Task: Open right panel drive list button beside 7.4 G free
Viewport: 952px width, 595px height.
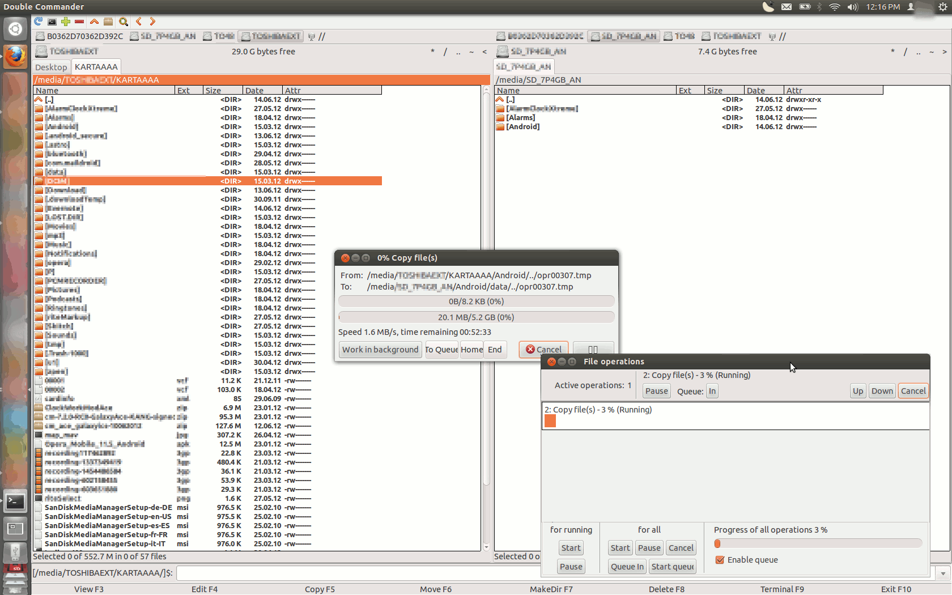Action: [x=531, y=52]
